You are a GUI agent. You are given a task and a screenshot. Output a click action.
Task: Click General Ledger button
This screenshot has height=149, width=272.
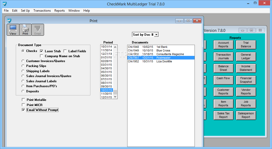coord(246,56)
